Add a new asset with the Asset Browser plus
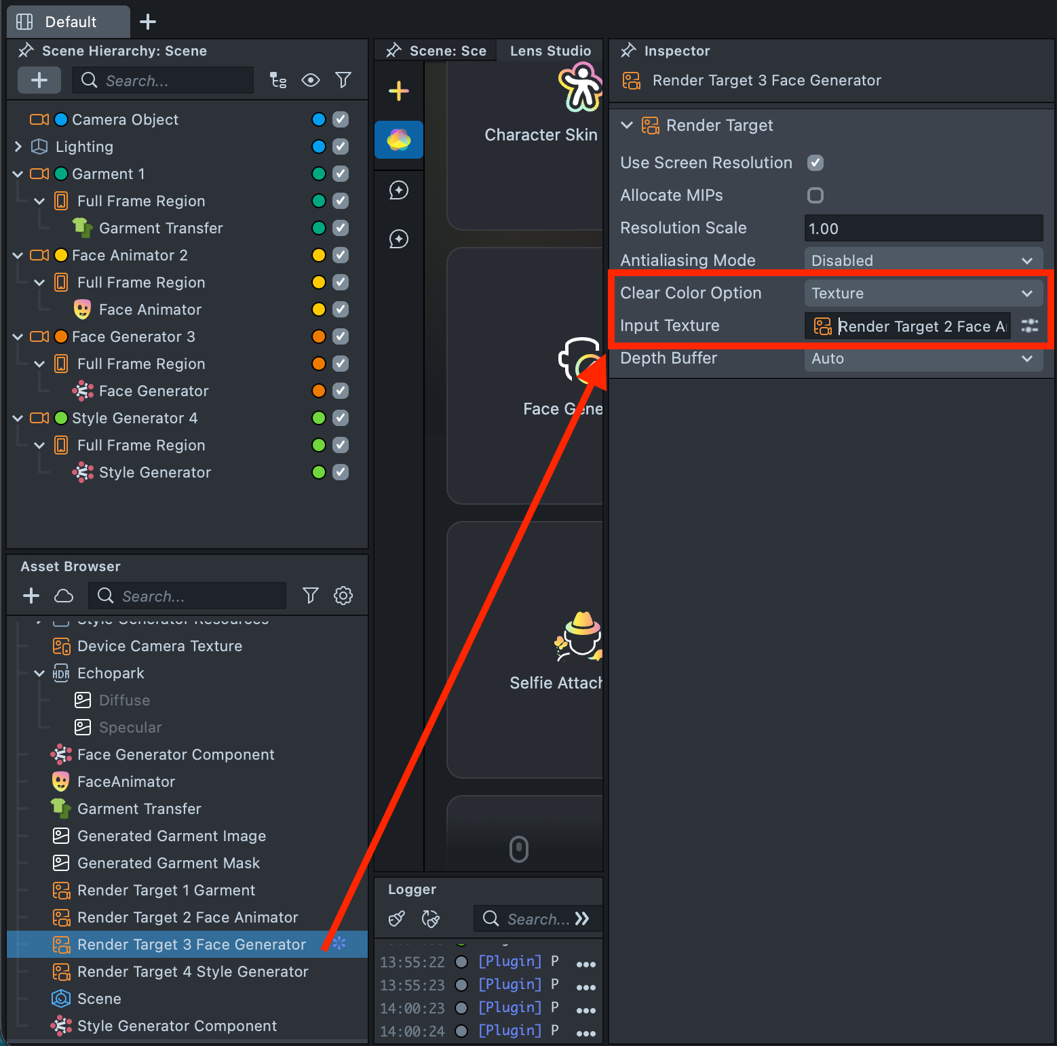This screenshot has height=1046, width=1057. (31, 596)
